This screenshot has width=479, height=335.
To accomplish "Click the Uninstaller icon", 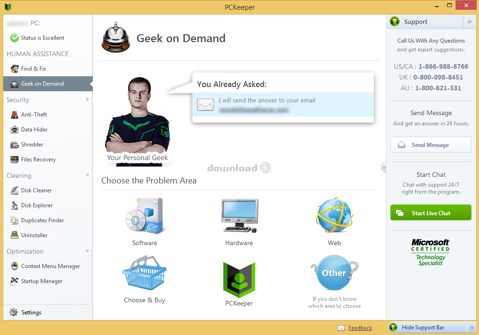I will tap(15, 235).
